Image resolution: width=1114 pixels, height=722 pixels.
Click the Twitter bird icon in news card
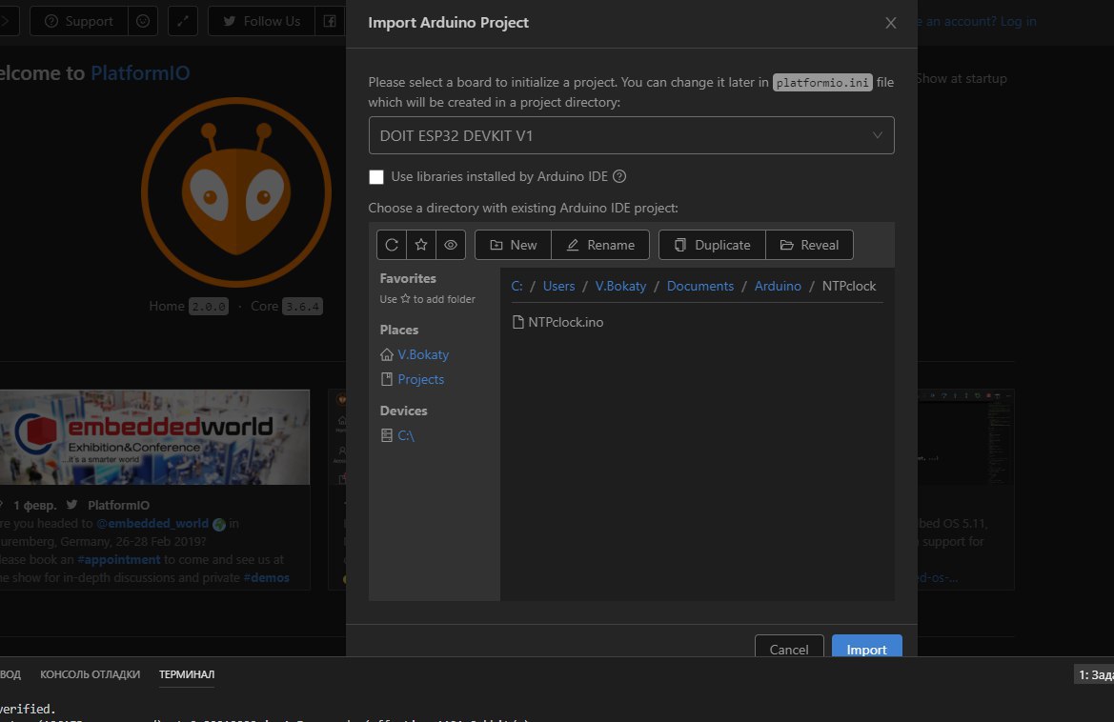[x=71, y=505]
